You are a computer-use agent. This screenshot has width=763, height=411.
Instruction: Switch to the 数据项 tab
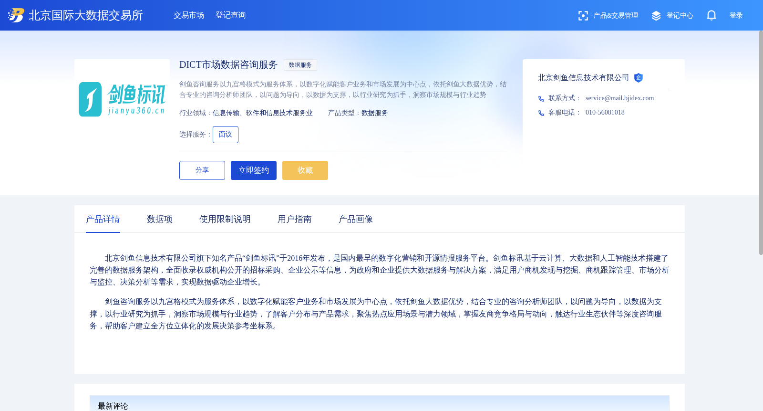(160, 219)
